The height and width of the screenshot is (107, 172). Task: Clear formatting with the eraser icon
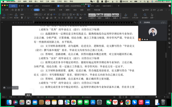click(x=51, y=14)
